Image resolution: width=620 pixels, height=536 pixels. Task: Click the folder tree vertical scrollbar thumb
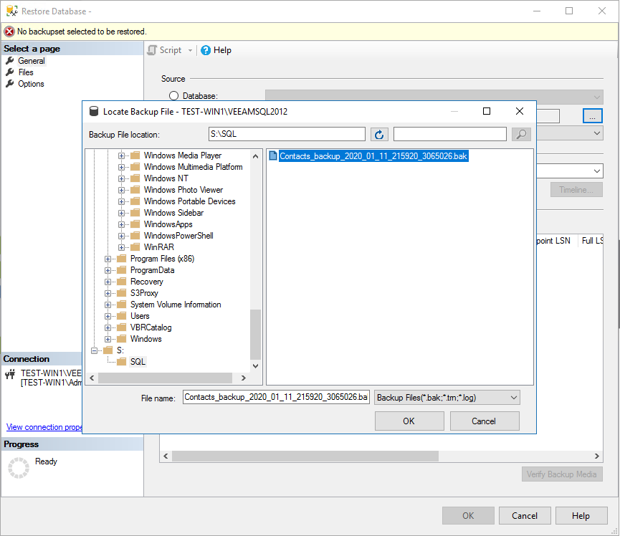255,335
